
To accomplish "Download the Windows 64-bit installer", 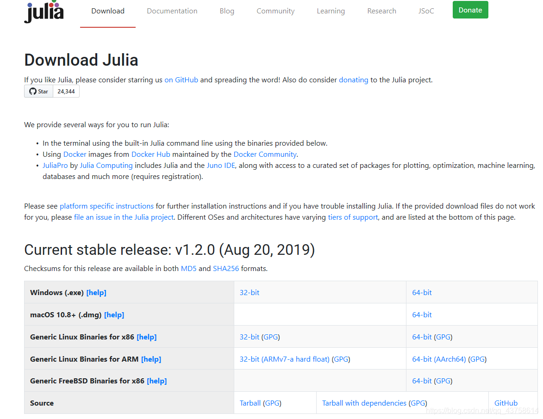I will [x=422, y=292].
